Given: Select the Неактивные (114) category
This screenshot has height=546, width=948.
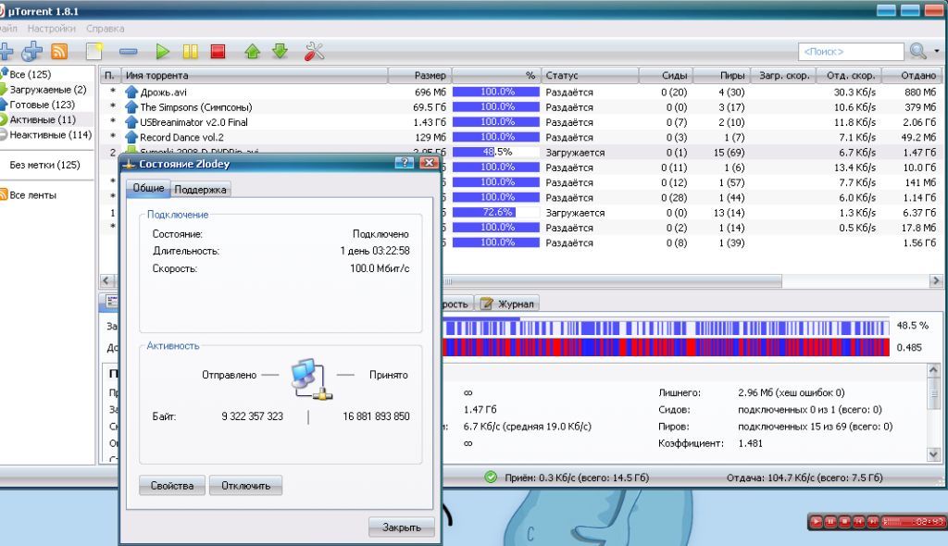Looking at the screenshot, I should [x=50, y=135].
